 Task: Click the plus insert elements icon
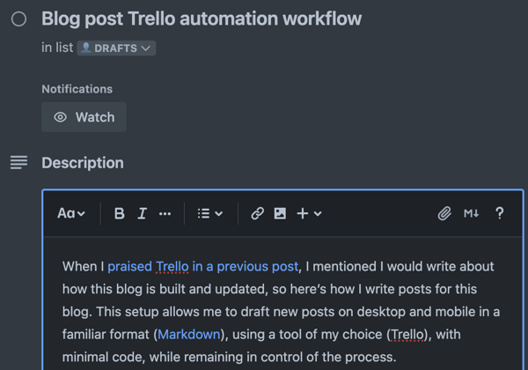click(x=303, y=213)
